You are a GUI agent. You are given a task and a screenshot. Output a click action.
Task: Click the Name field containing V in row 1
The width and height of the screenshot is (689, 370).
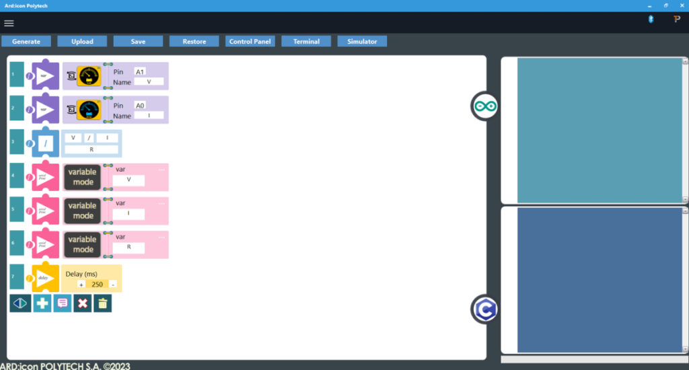click(x=148, y=81)
